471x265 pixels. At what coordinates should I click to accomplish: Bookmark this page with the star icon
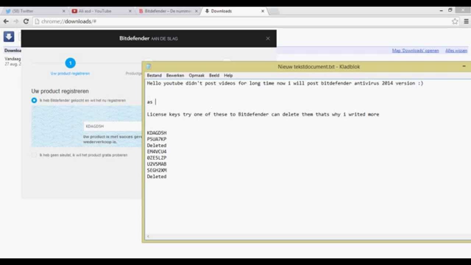455,21
